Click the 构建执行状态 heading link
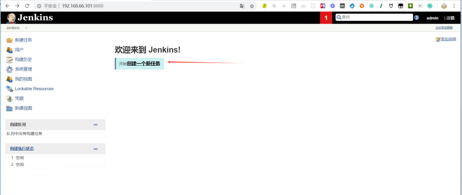This screenshot has width=462, height=195. tap(22, 149)
